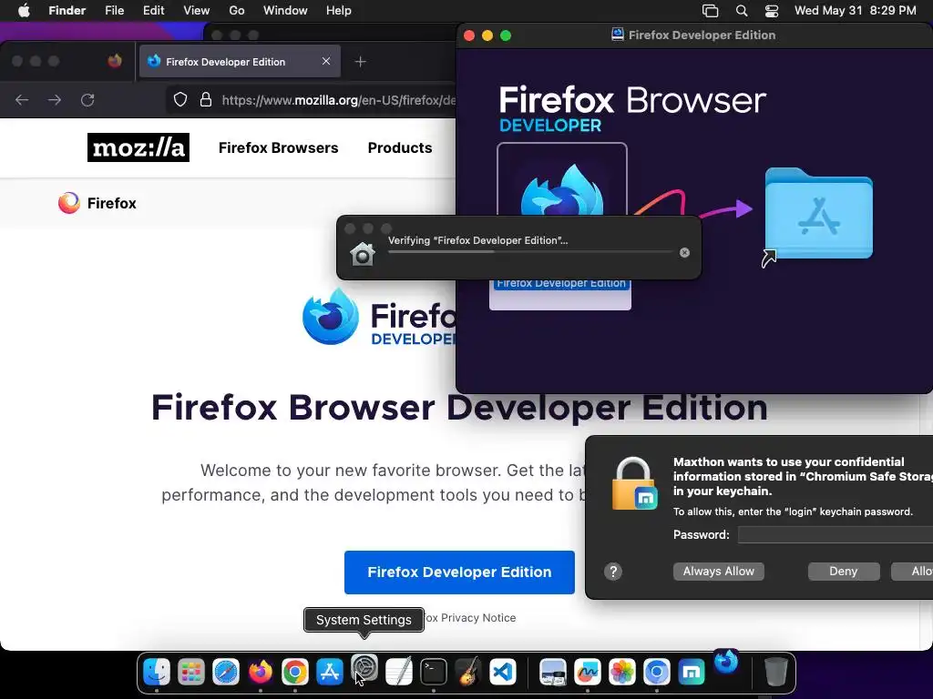Open Preview from the Dock

pyautogui.click(x=552, y=673)
